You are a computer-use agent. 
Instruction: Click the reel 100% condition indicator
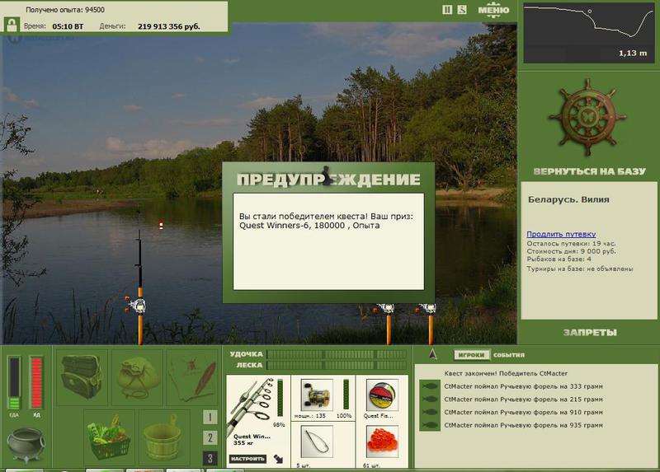[344, 416]
